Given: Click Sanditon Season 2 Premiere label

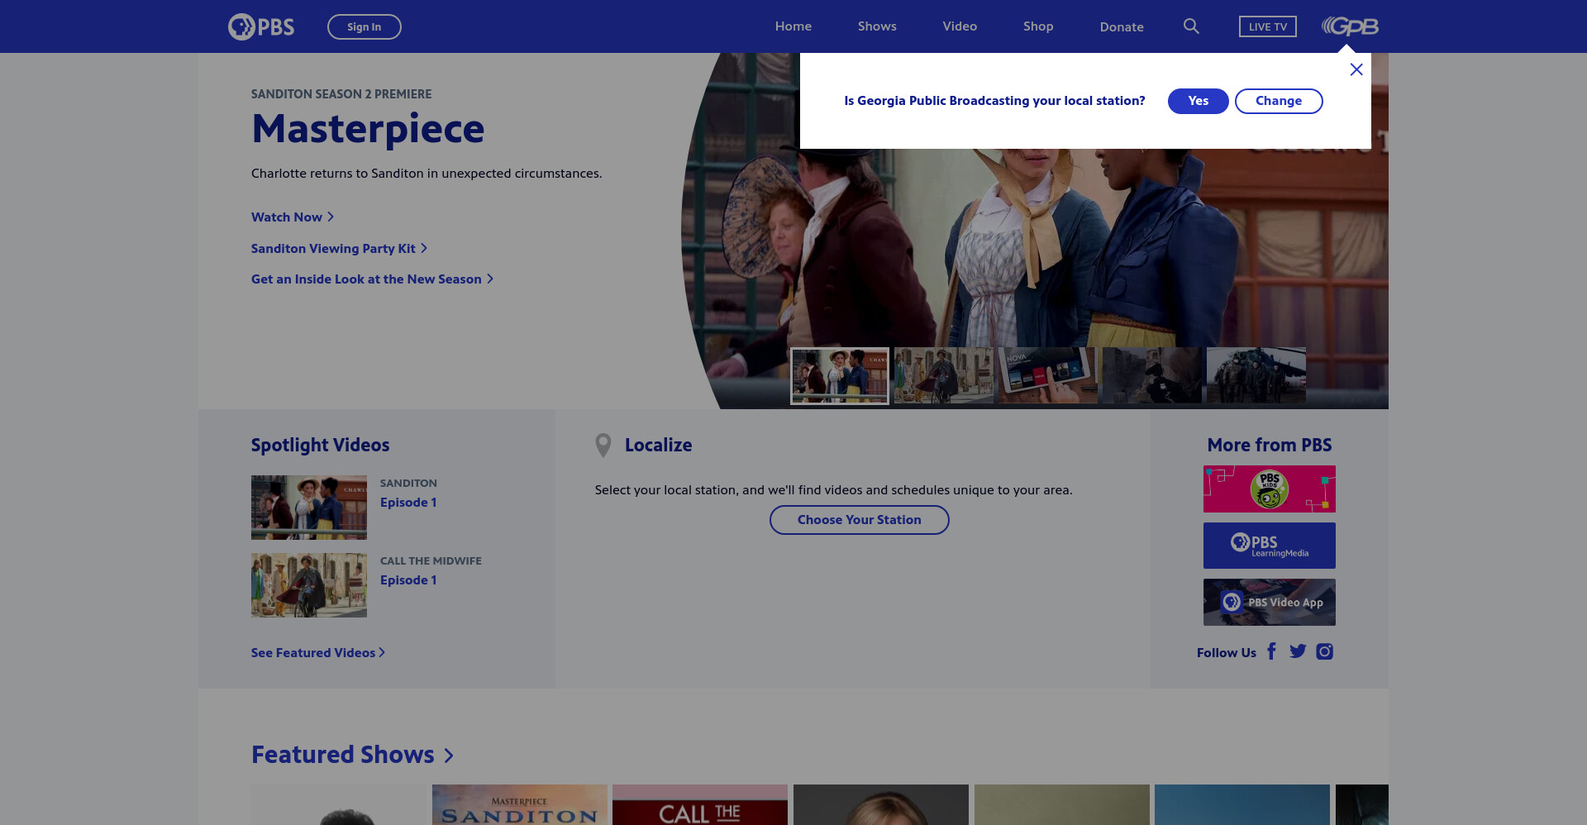Looking at the screenshot, I should click(341, 94).
